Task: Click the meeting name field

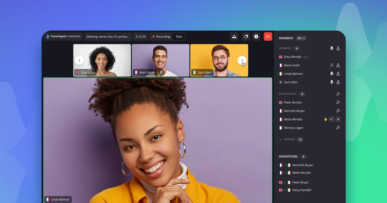Action: 108,36
